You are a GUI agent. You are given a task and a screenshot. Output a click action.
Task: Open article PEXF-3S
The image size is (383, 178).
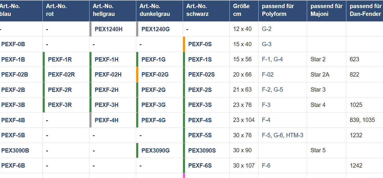pyautogui.click(x=200, y=105)
